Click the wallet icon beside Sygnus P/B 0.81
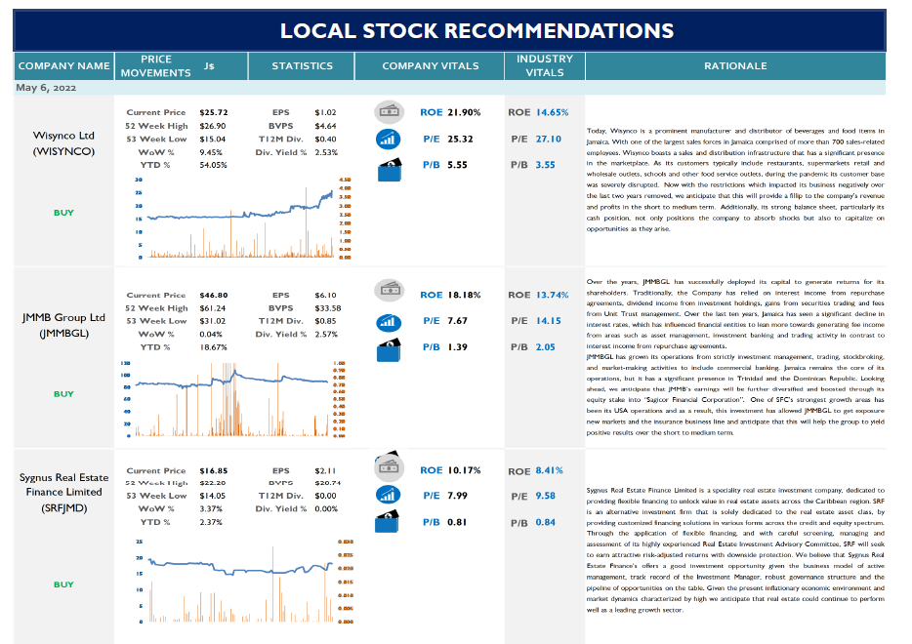Screen dimensions: 912x644 pos(388,521)
